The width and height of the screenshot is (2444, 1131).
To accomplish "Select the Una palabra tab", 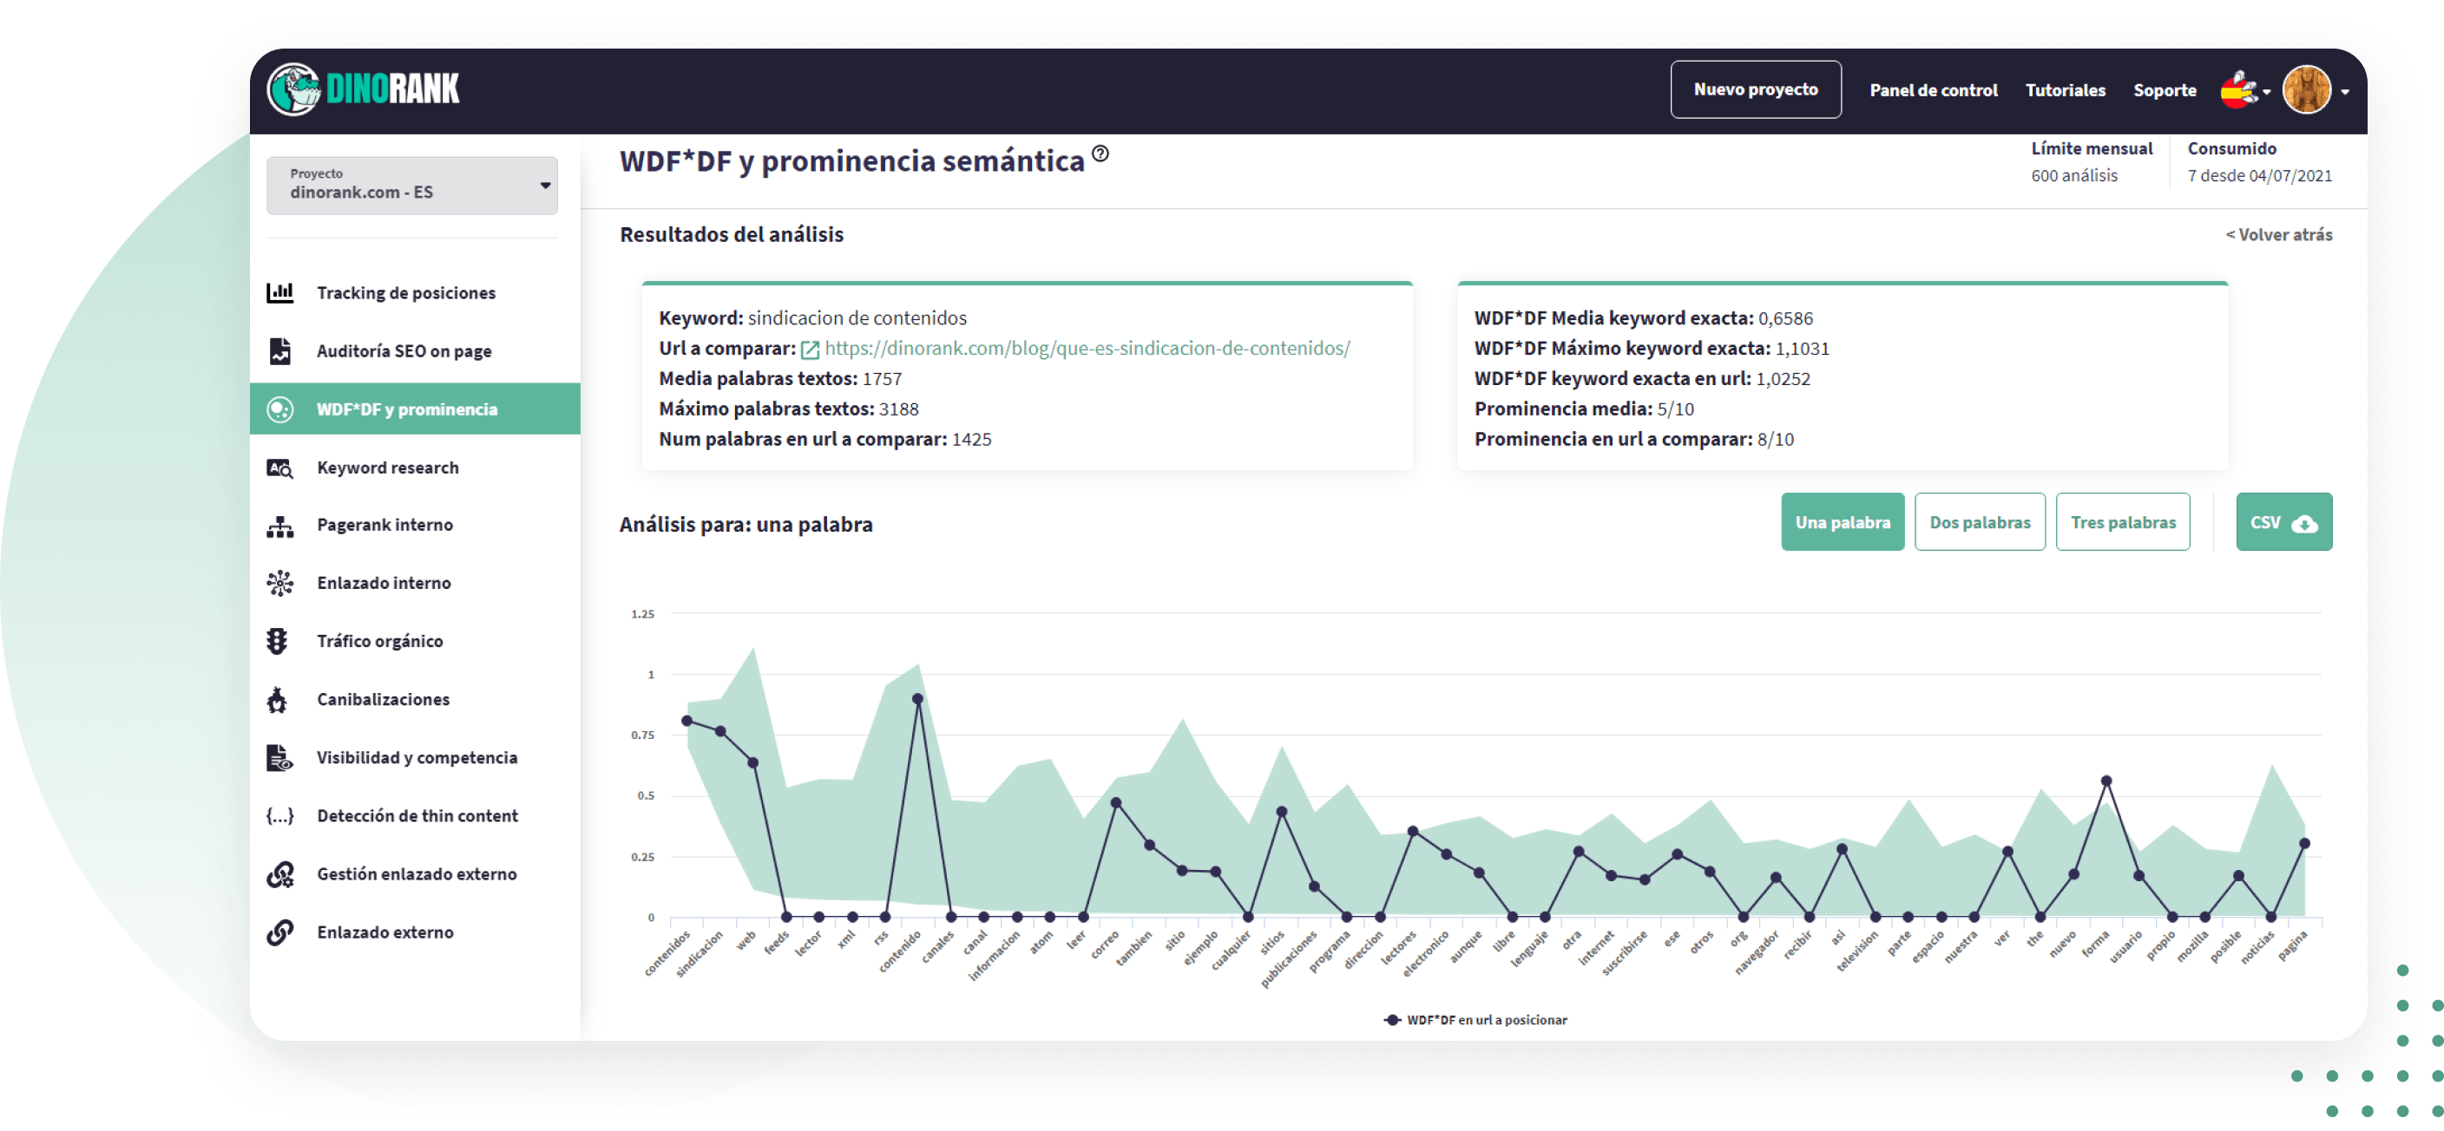I will point(1843,522).
